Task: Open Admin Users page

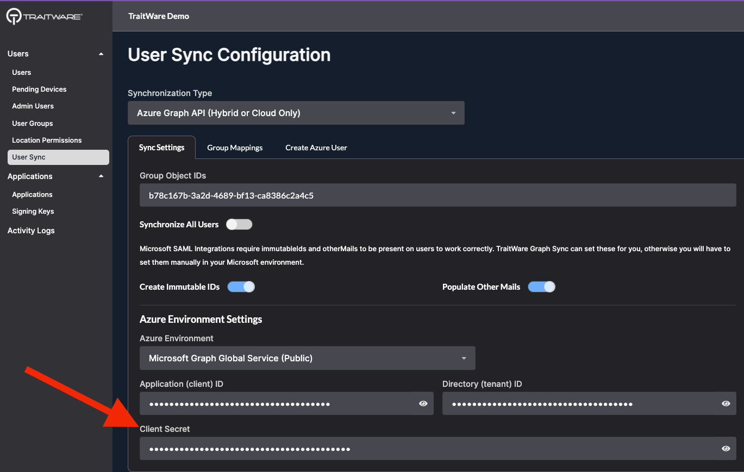Action: tap(33, 106)
